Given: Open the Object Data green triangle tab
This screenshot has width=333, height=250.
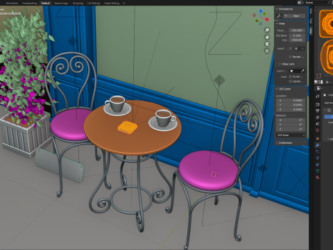Looking at the screenshot, I should pos(318,171).
